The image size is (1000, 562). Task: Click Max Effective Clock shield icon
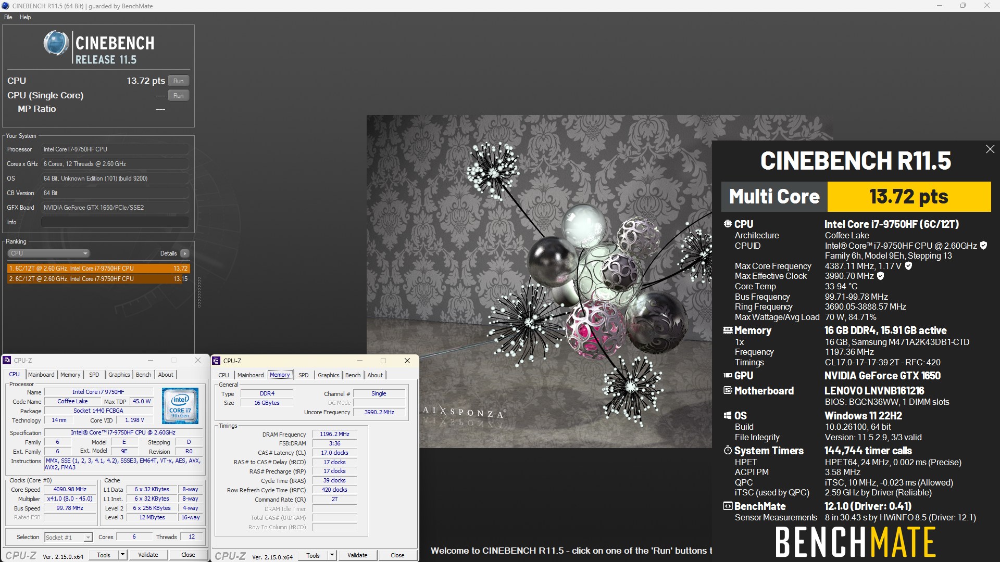(880, 276)
